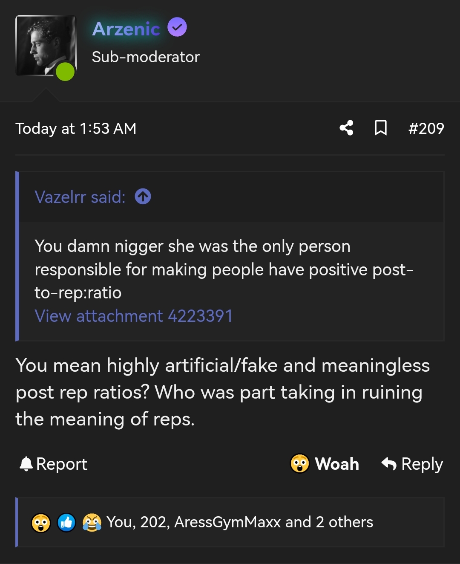Click the 'Today at 1:53 AM' timestamp
Screen dimensions: 460x564
[76, 128]
